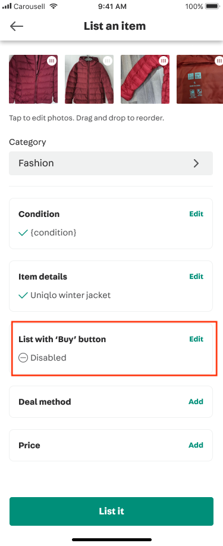Screen dimensions: 223x546
Task: Edit the Condition section
Action: tap(196, 214)
